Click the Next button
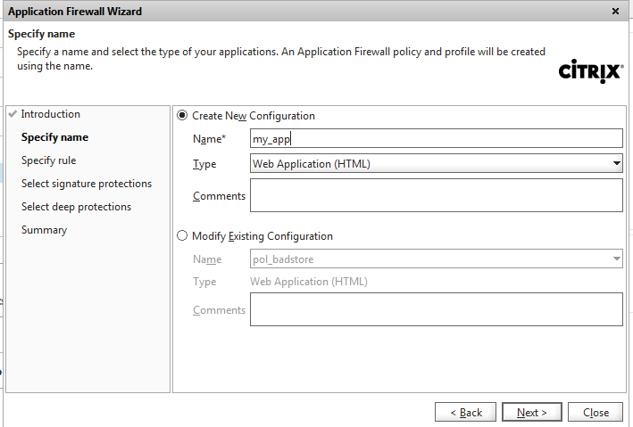 tap(531, 413)
